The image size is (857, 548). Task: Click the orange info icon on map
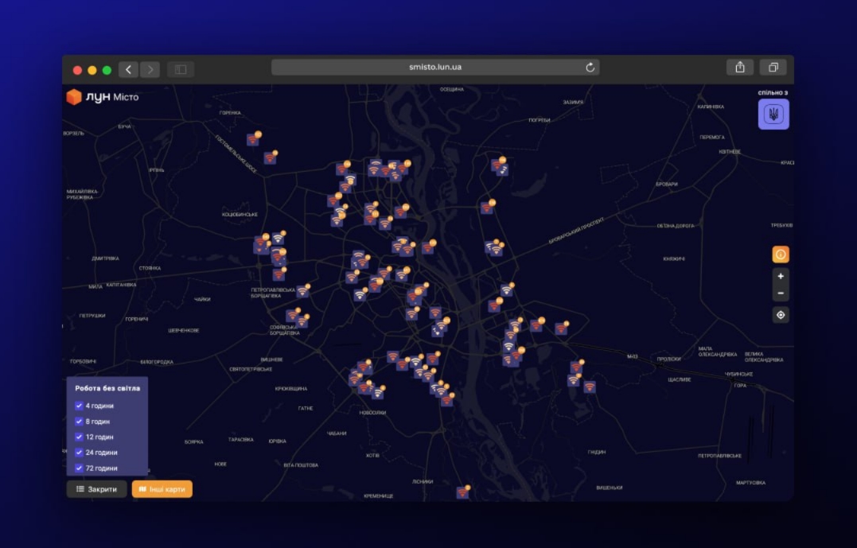[781, 255]
